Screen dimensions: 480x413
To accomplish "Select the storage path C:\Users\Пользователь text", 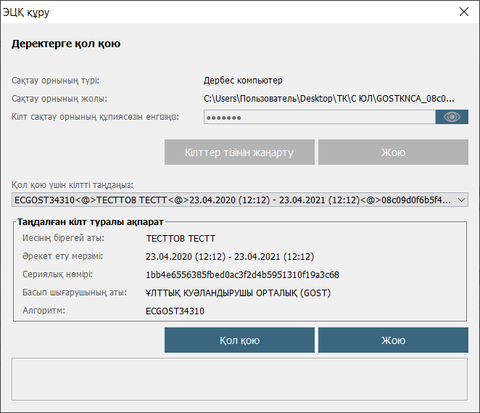I will pyautogui.click(x=329, y=99).
